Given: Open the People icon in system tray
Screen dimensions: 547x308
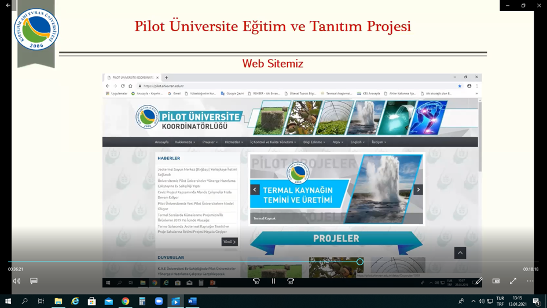Looking at the screenshot, I should (461, 301).
